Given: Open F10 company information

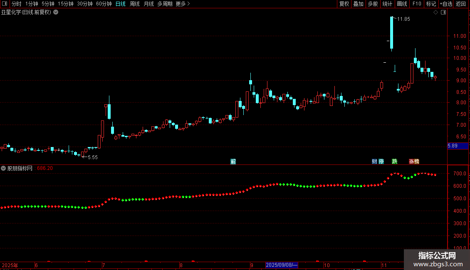Looking at the screenshot, I should 417,4.
